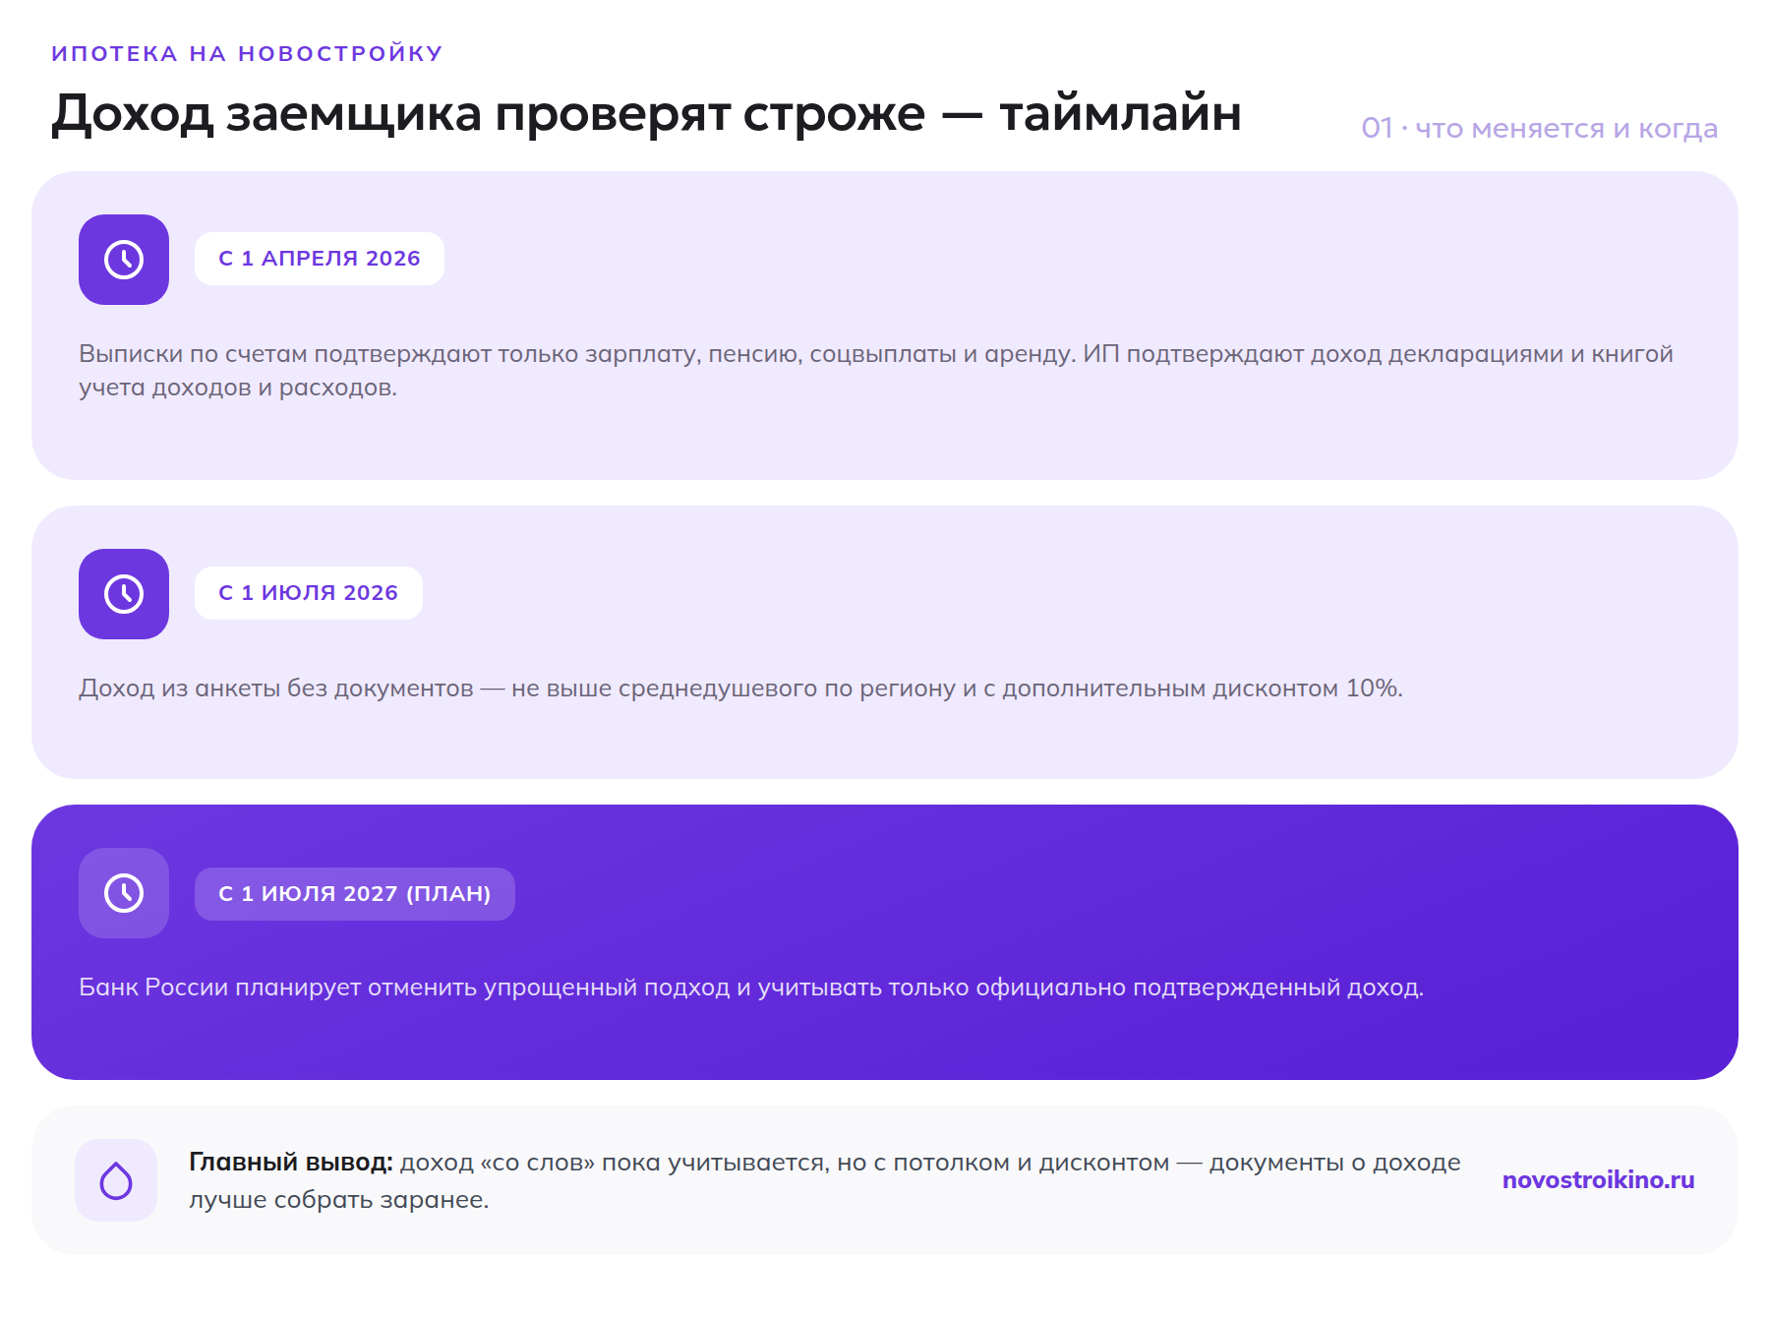Select the С 1 ИЮЛЯ 2026 date badge

(309, 593)
